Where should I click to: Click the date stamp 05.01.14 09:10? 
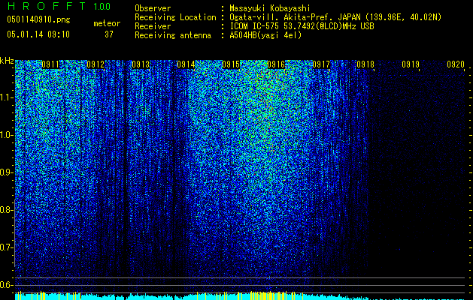click(x=38, y=34)
